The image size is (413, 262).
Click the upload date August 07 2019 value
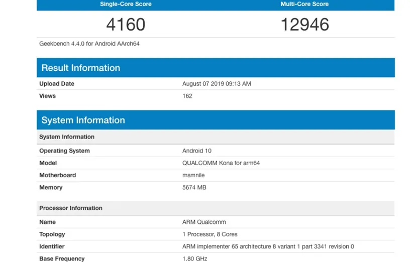(x=217, y=84)
